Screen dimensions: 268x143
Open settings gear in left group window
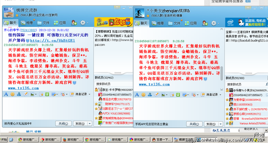point(83,23)
